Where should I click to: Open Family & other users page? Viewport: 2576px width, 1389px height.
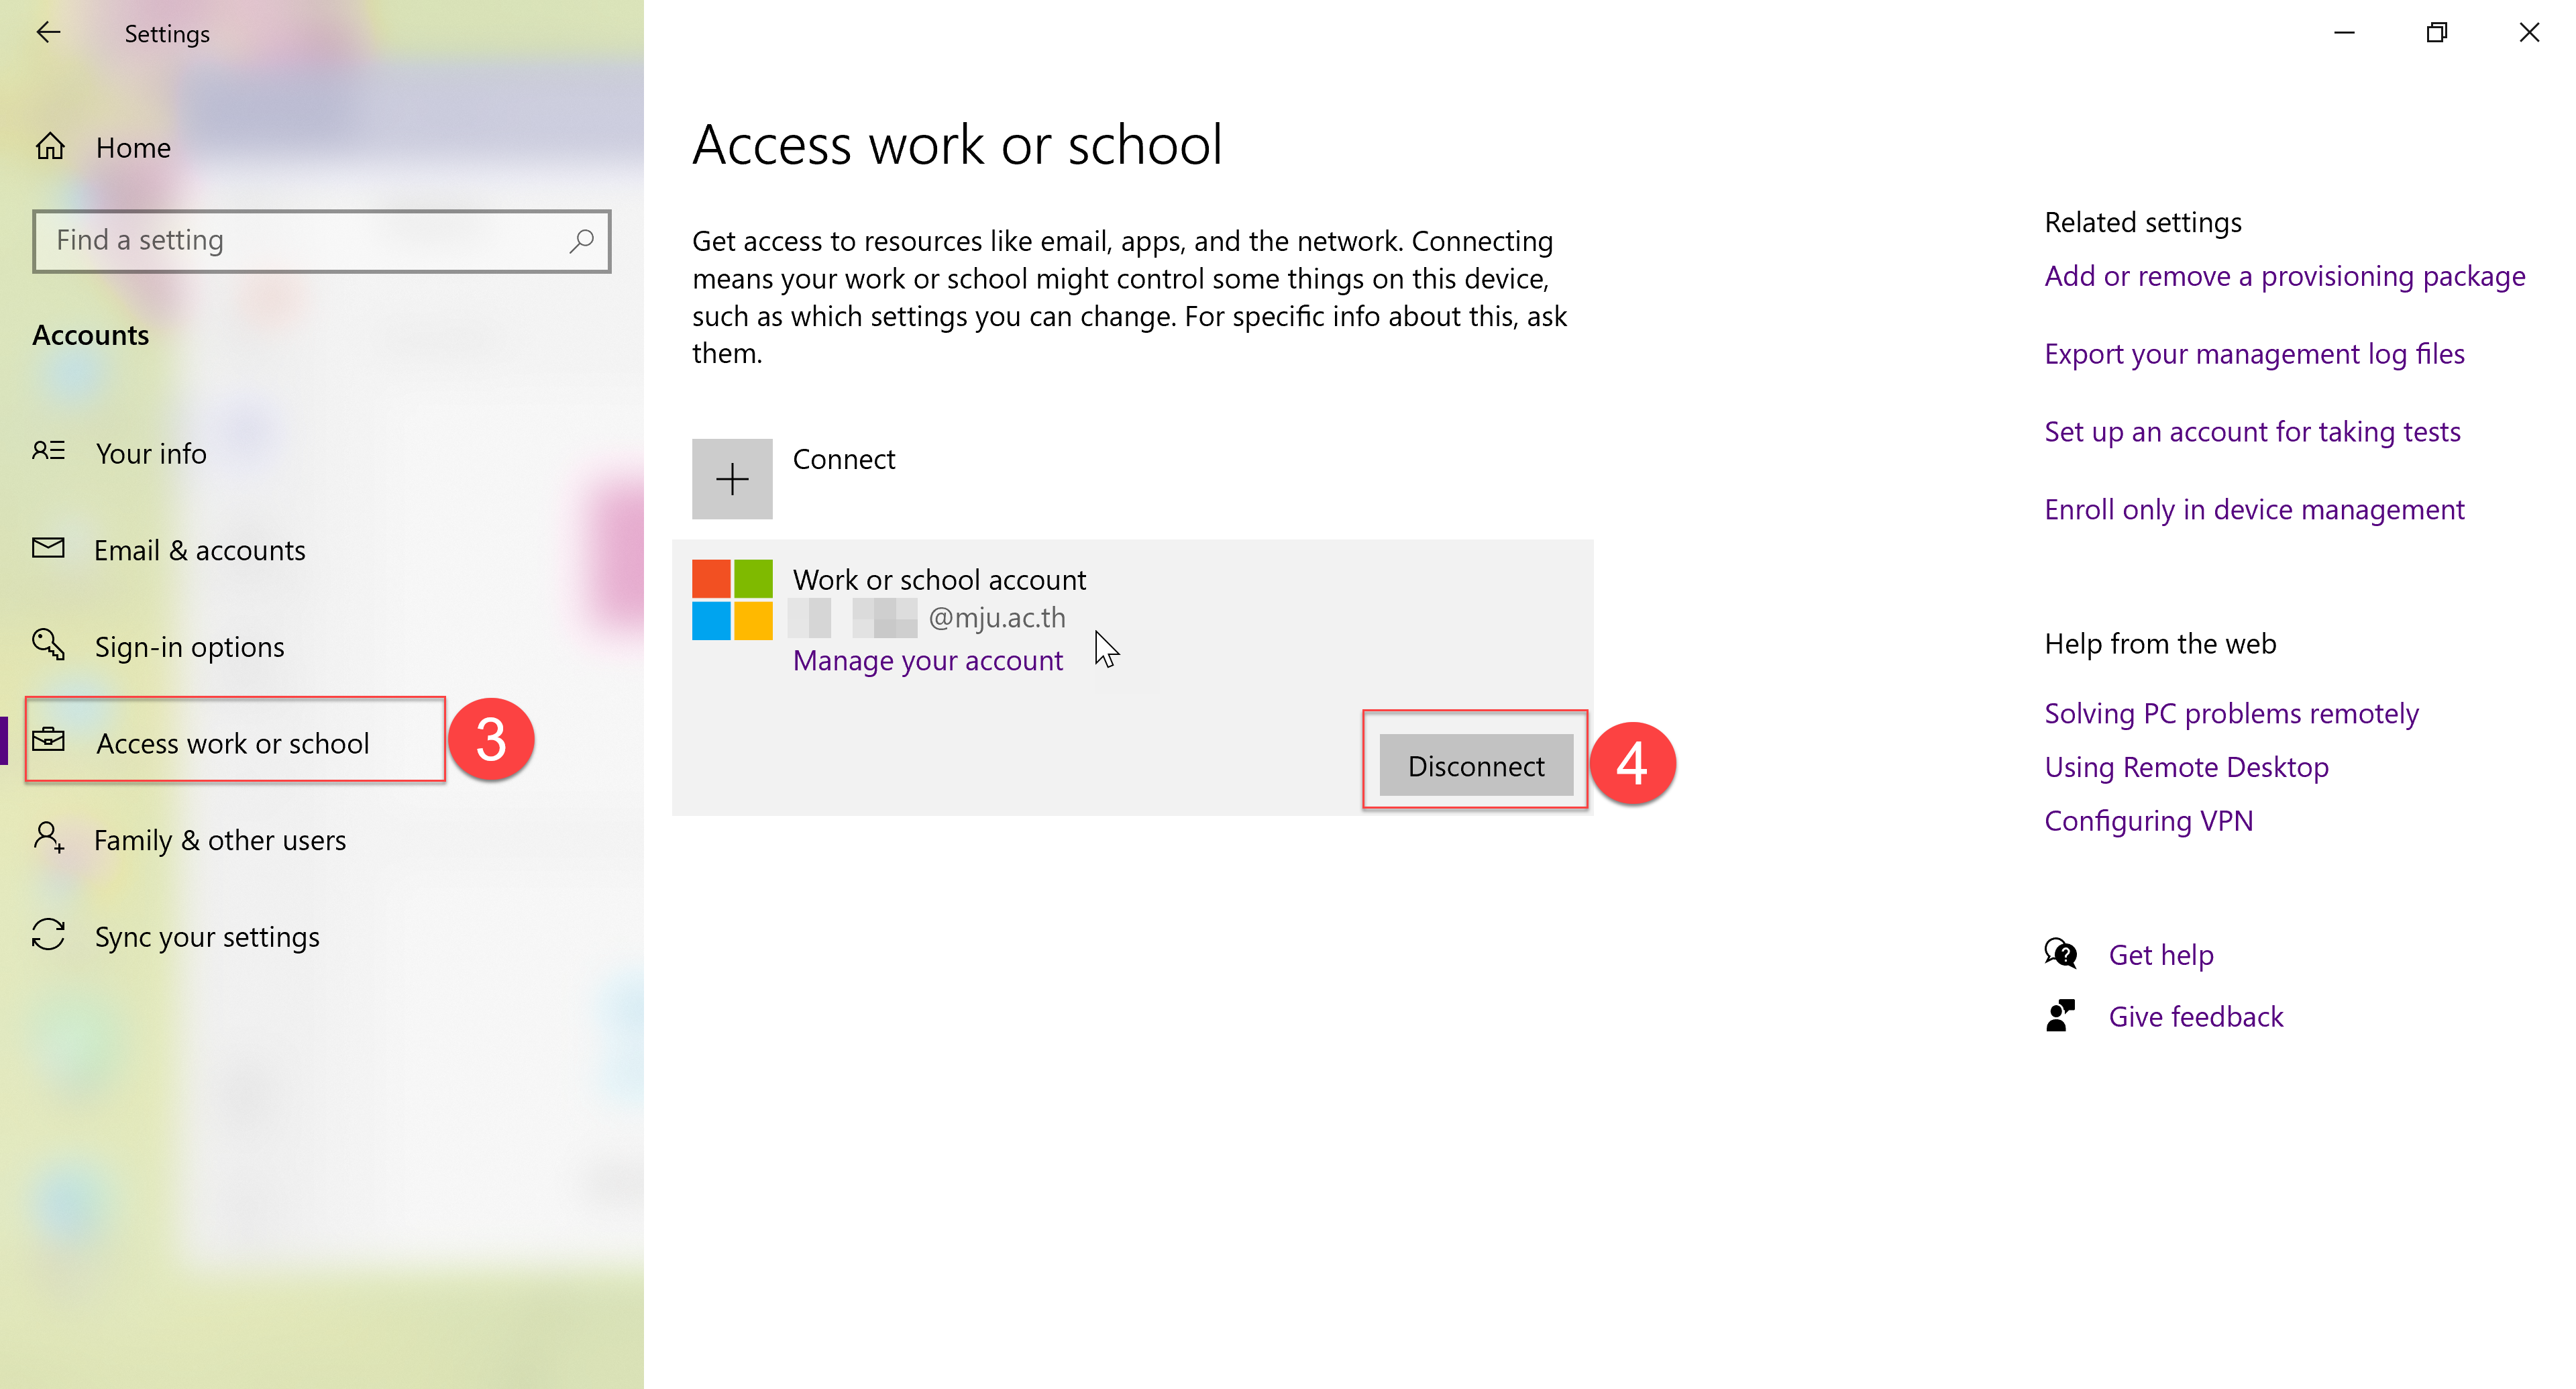point(220,840)
